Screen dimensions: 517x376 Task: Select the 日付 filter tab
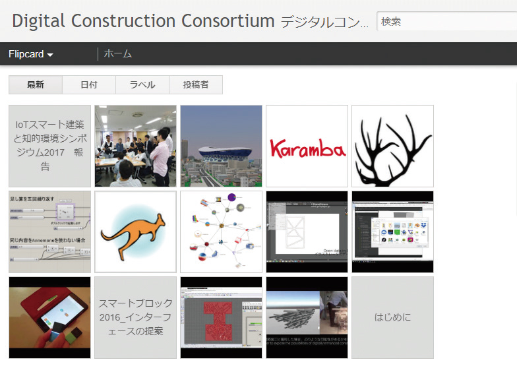coord(89,84)
